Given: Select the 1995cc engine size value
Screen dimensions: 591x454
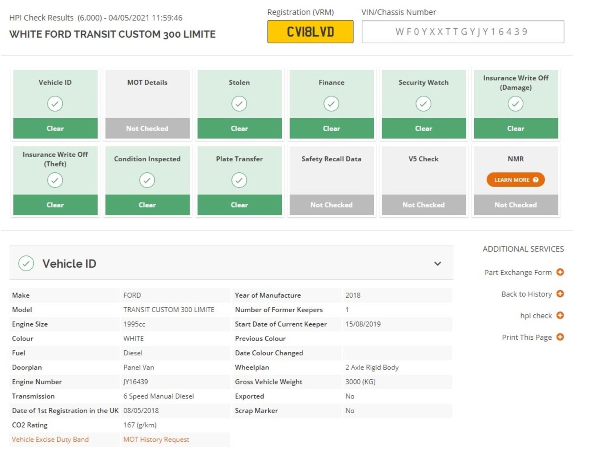Looking at the screenshot, I should tap(134, 324).
